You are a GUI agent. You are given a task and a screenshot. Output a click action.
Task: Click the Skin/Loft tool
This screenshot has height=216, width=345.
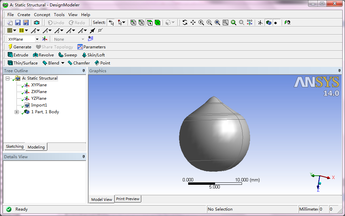[x=93, y=55]
